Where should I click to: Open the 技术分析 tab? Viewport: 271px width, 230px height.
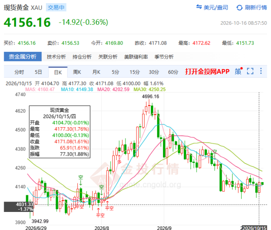[56, 57]
